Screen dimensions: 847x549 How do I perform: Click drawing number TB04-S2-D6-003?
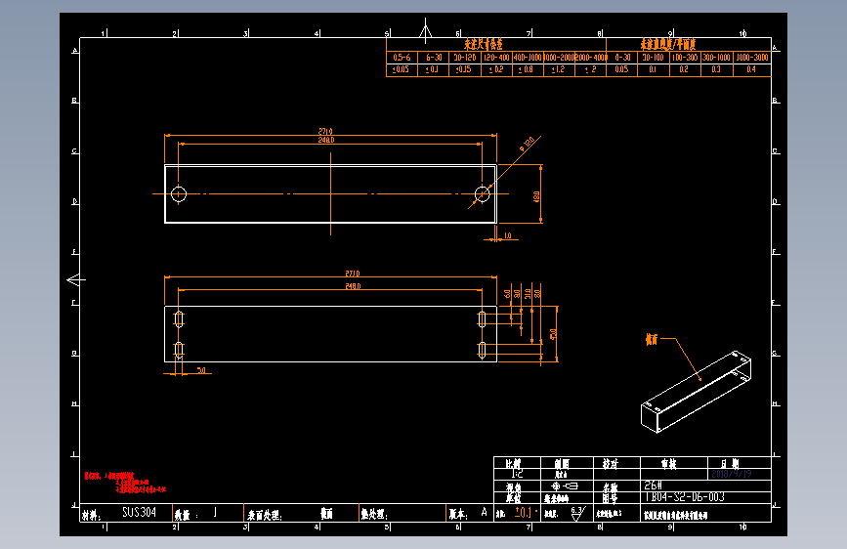click(685, 496)
